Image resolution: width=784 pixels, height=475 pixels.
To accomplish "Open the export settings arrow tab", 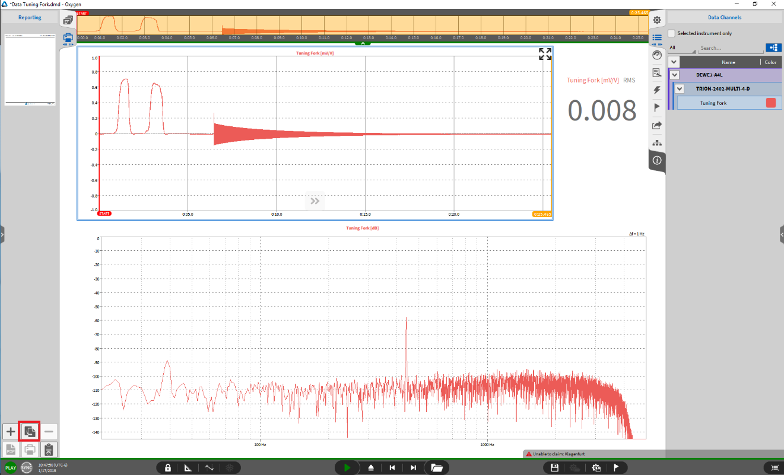I will point(657,125).
